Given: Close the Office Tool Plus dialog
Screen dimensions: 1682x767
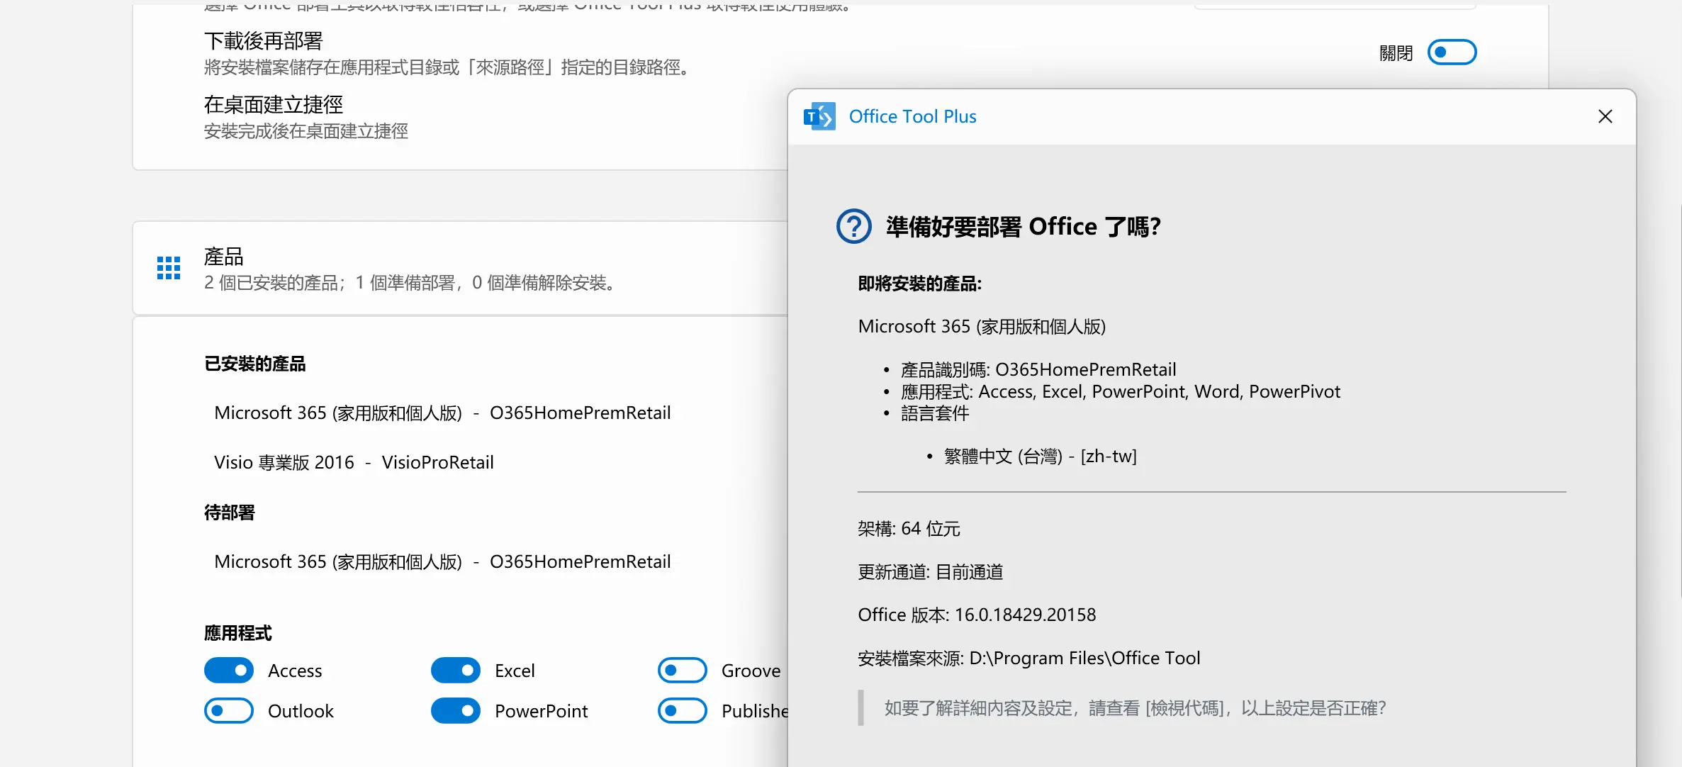Looking at the screenshot, I should pos(1605,116).
